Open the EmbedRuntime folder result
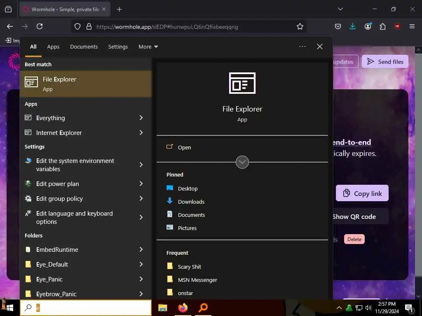 (57, 250)
